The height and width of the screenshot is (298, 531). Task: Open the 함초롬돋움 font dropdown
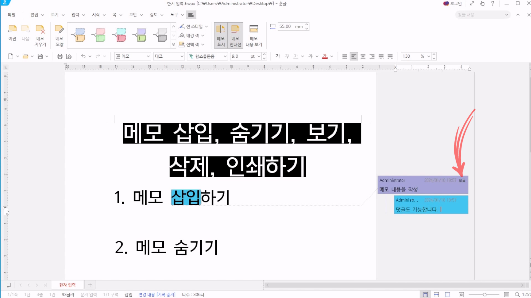pos(225,56)
